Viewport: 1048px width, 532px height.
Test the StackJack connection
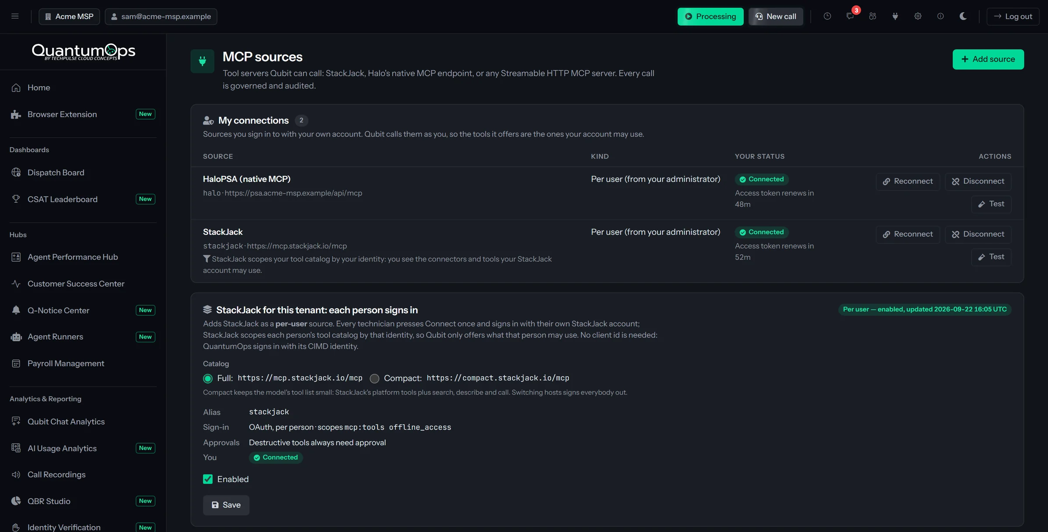point(991,256)
